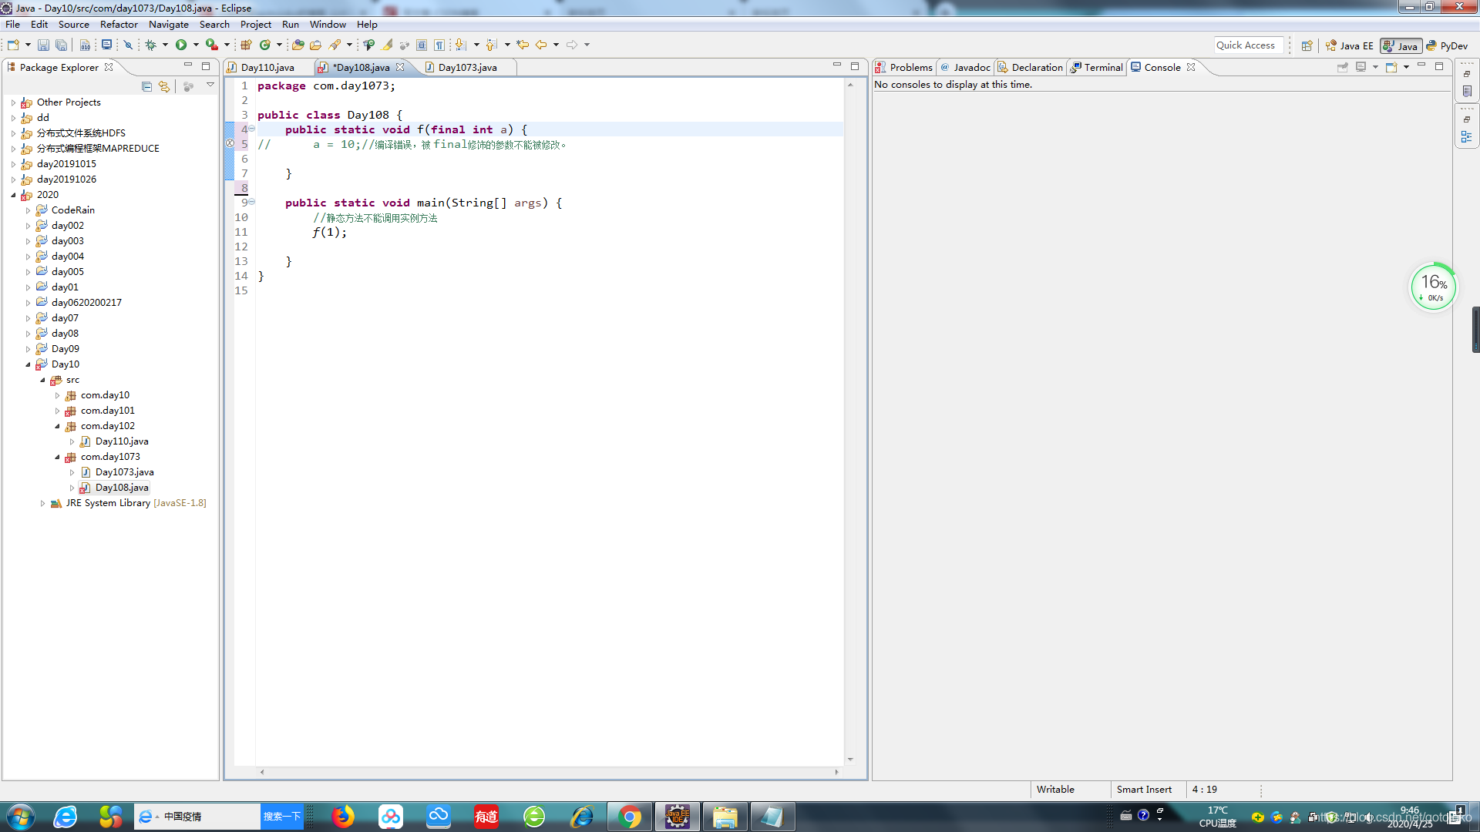
Task: Click the search button in taskbar search box
Action: (x=281, y=816)
